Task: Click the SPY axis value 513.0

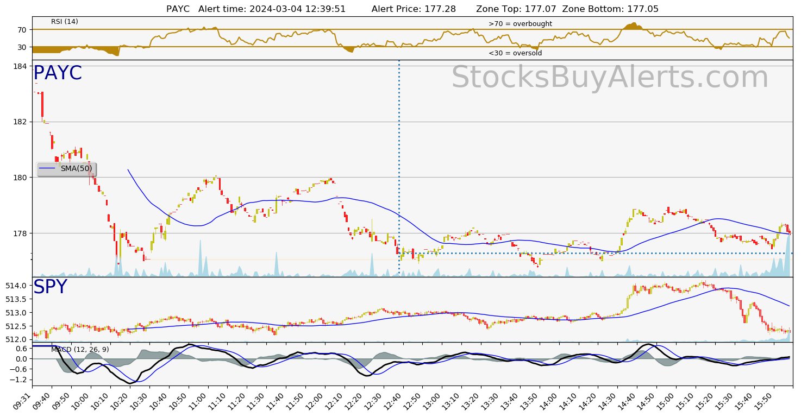Action: 17,313
